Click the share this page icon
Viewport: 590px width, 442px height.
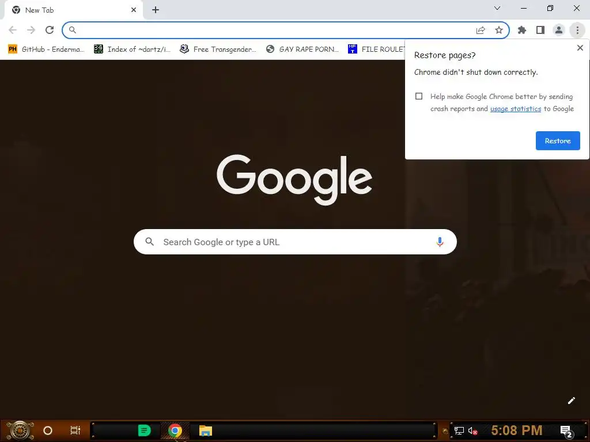tap(481, 30)
